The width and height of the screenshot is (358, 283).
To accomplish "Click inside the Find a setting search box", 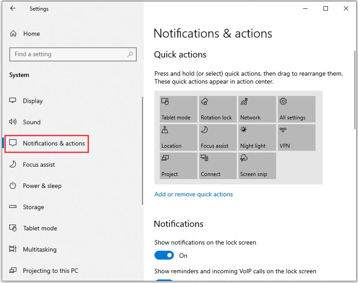I will [66, 54].
